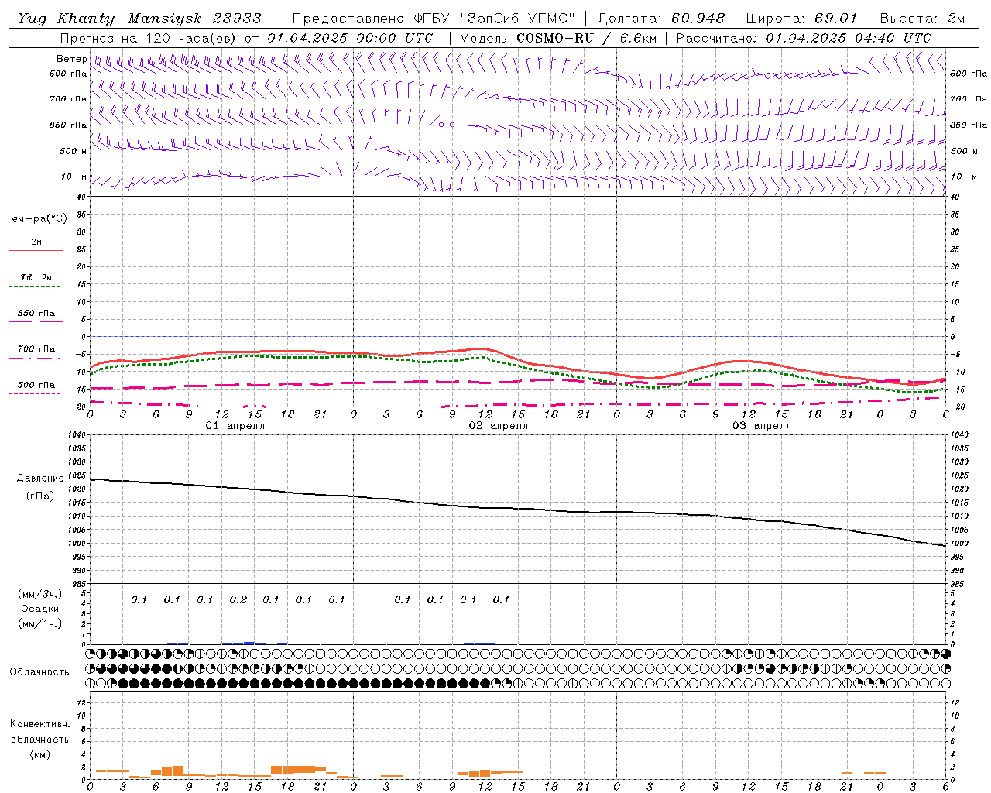Click the 500 м wind level label on left
The image size is (991, 793).
(73, 151)
